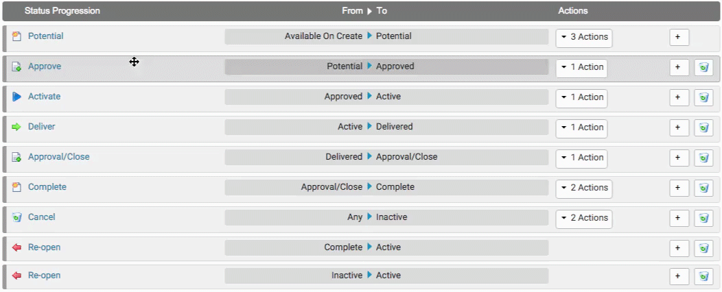The height and width of the screenshot is (292, 722).
Task: Click the Potential status icon
Action: [x=17, y=36]
